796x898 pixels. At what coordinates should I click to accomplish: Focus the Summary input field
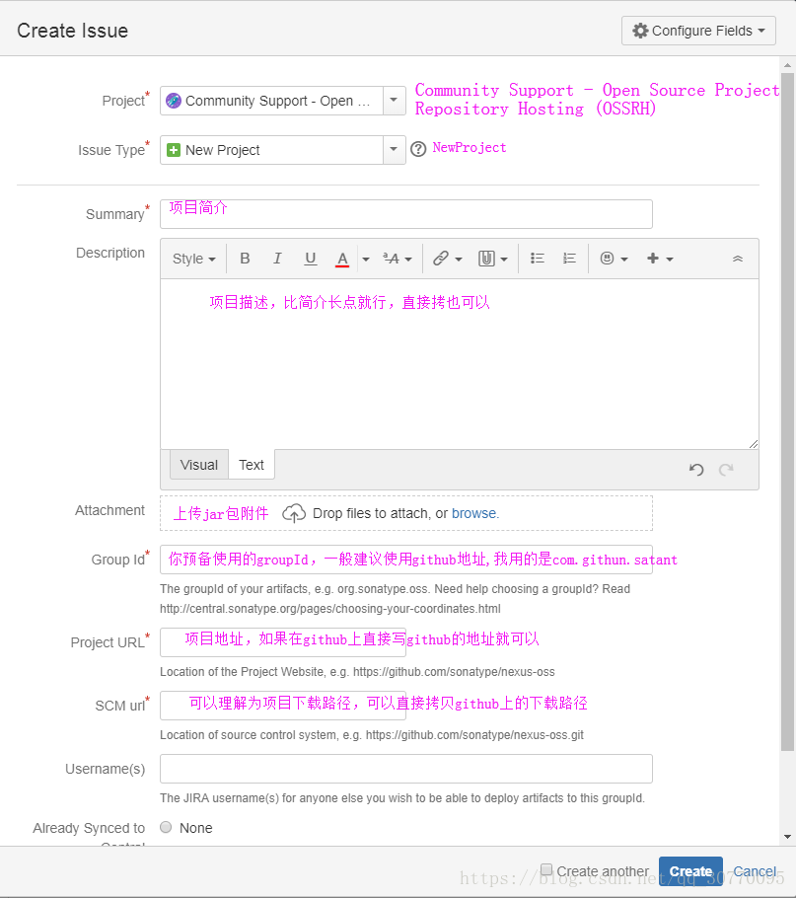coord(406,214)
